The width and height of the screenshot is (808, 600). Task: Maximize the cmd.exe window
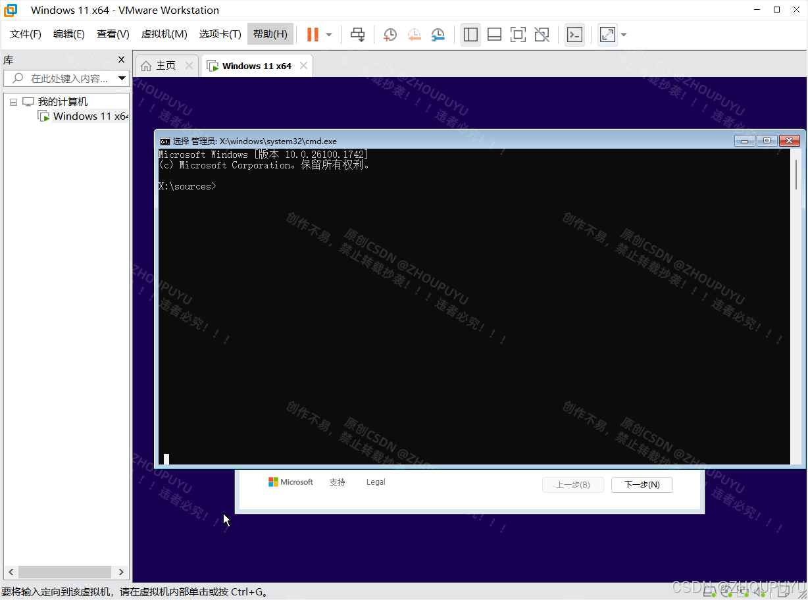[767, 141]
